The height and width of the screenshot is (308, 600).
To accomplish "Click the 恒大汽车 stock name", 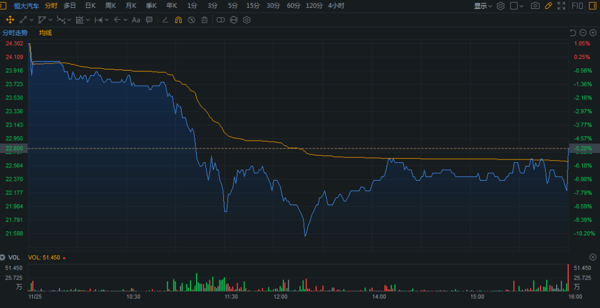I will click(x=27, y=6).
